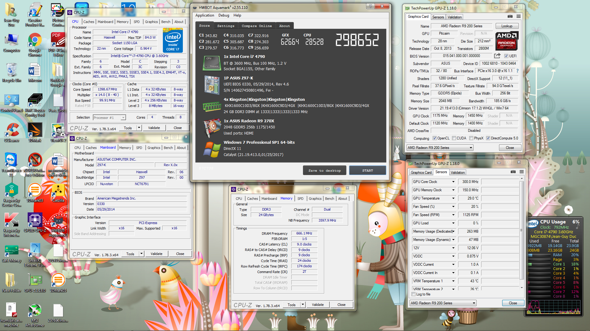Switch to the Settings tab in Aquamark
The height and width of the screenshot is (331, 590).
tap(226, 26)
